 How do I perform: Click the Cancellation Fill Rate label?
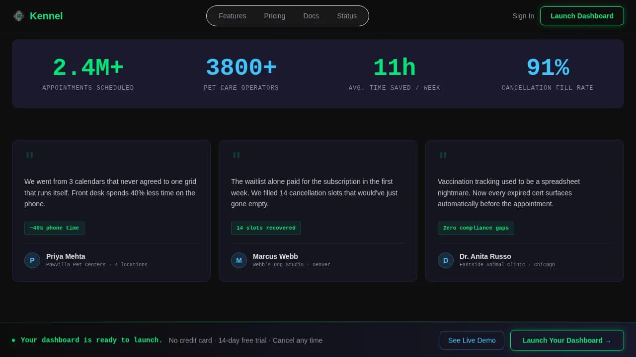tap(548, 88)
